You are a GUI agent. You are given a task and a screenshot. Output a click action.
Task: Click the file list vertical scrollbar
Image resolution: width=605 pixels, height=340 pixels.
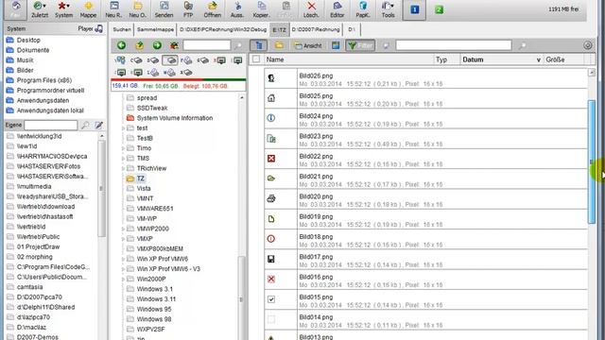[x=592, y=161]
